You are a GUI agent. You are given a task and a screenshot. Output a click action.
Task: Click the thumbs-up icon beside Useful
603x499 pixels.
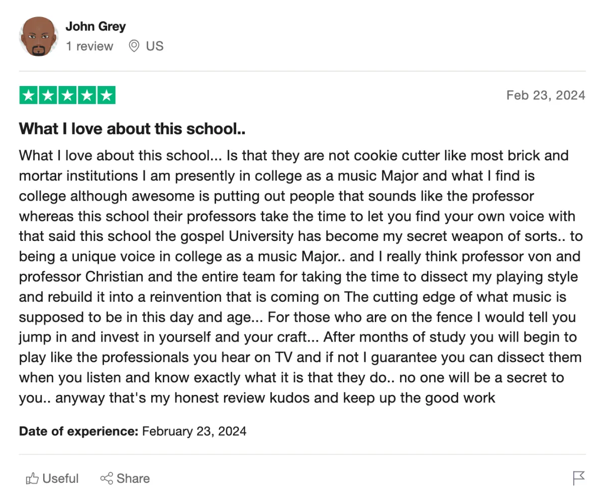coord(32,478)
